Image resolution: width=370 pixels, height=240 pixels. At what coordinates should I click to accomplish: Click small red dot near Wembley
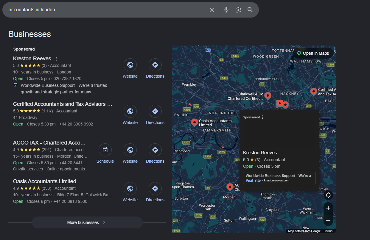tap(189, 104)
